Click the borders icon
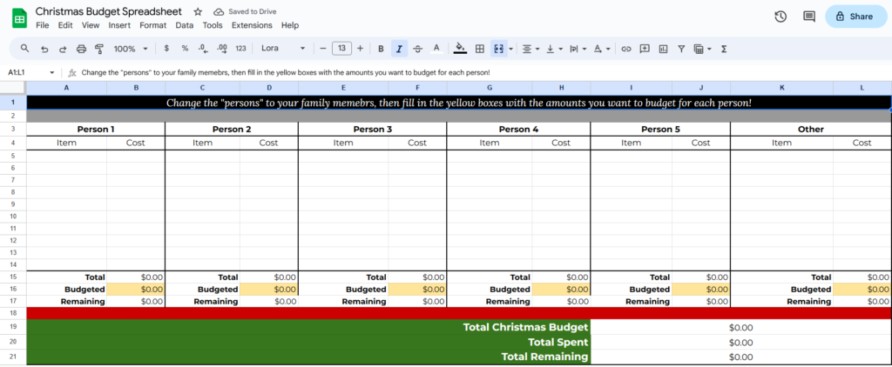The height and width of the screenshot is (367, 892). point(479,49)
